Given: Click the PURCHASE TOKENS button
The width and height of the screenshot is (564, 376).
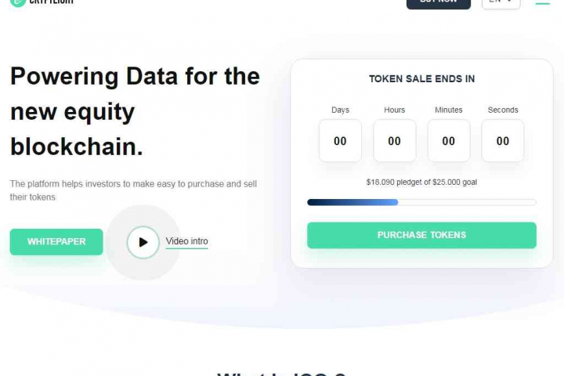Looking at the screenshot, I should click(421, 235).
